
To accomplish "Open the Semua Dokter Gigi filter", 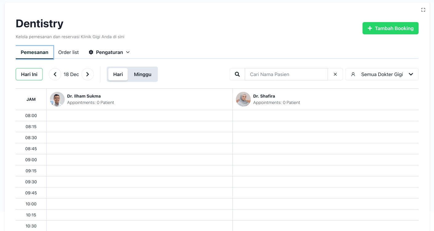I will [382, 74].
